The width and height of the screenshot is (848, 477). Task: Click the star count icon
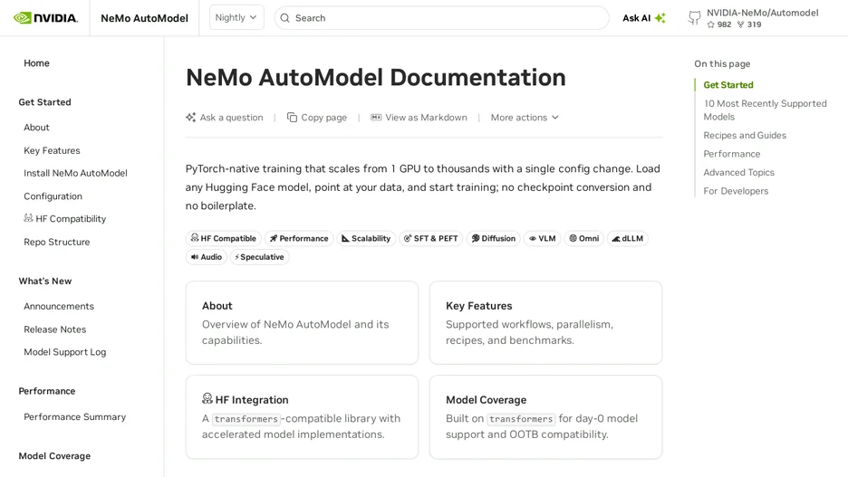(710, 24)
